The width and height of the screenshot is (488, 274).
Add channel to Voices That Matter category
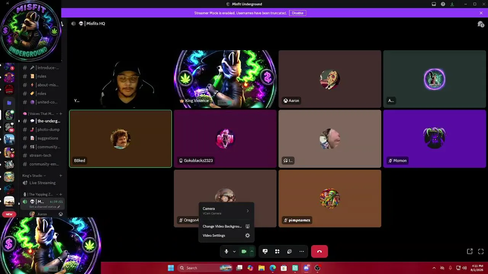tap(61, 114)
